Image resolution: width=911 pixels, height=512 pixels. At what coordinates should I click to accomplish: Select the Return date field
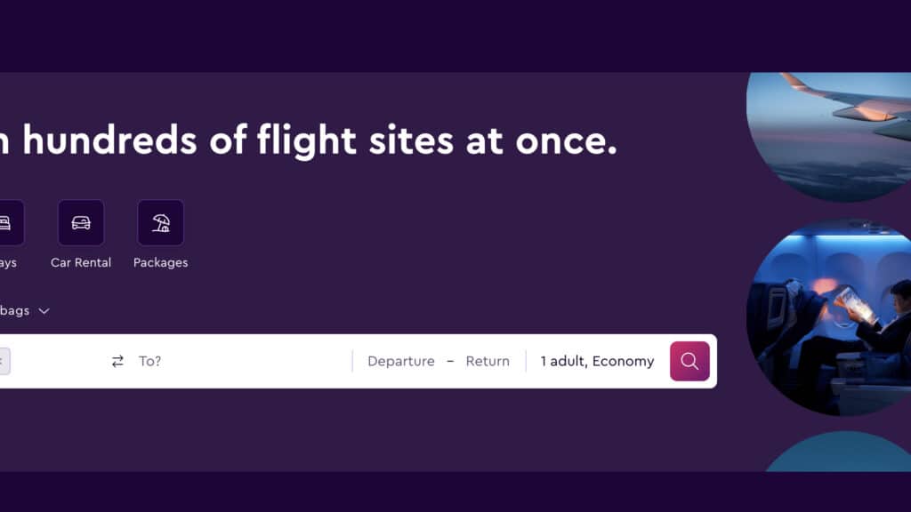click(x=488, y=361)
